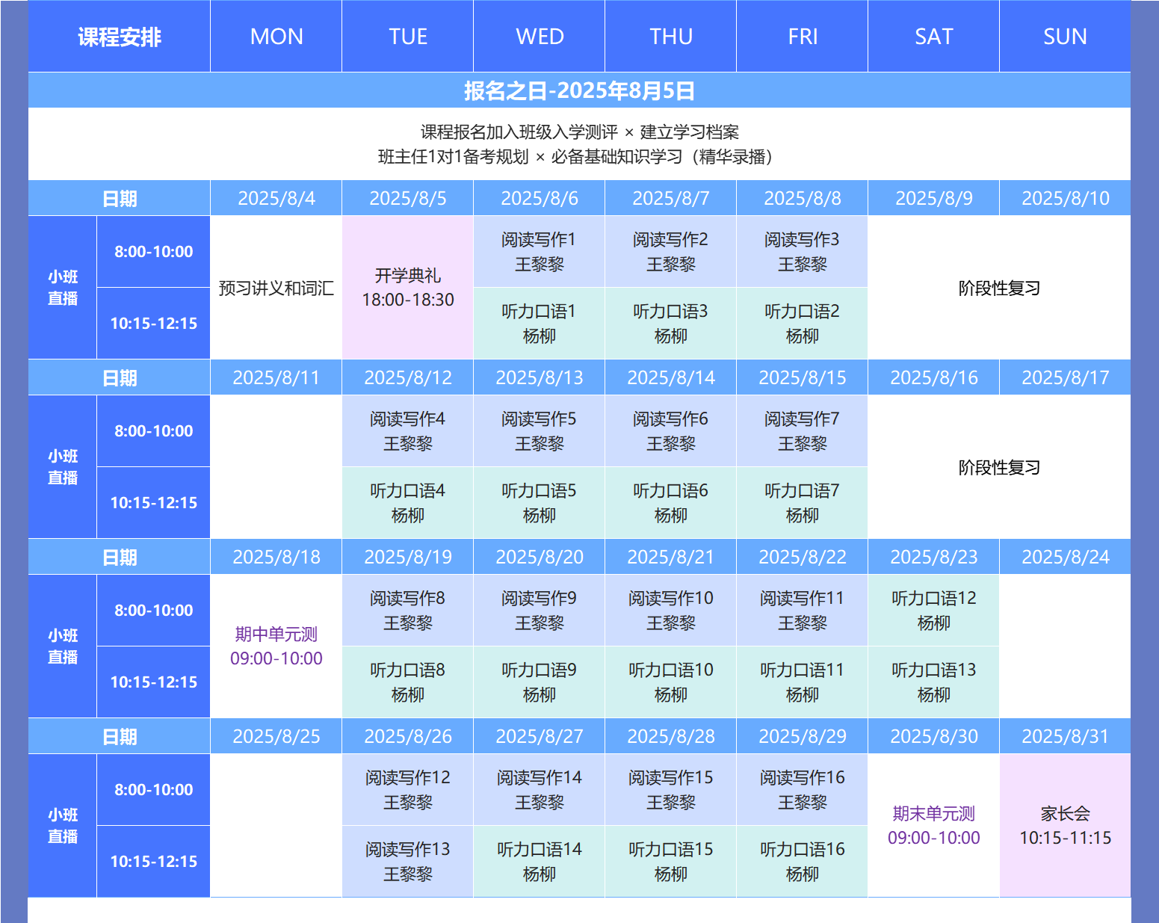Open the 阅读写作1 王黎黎 class cell
The width and height of the screenshot is (1159, 923).
(540, 252)
